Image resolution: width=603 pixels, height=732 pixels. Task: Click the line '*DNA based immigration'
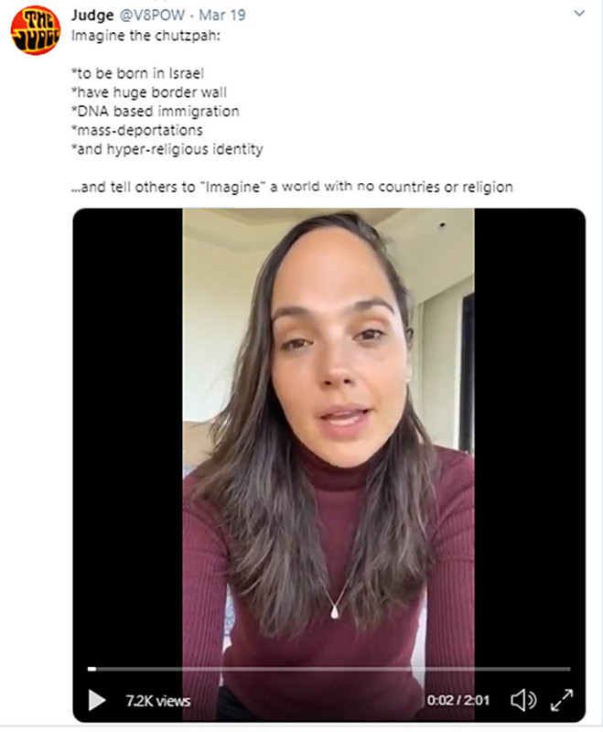pyautogui.click(x=155, y=111)
